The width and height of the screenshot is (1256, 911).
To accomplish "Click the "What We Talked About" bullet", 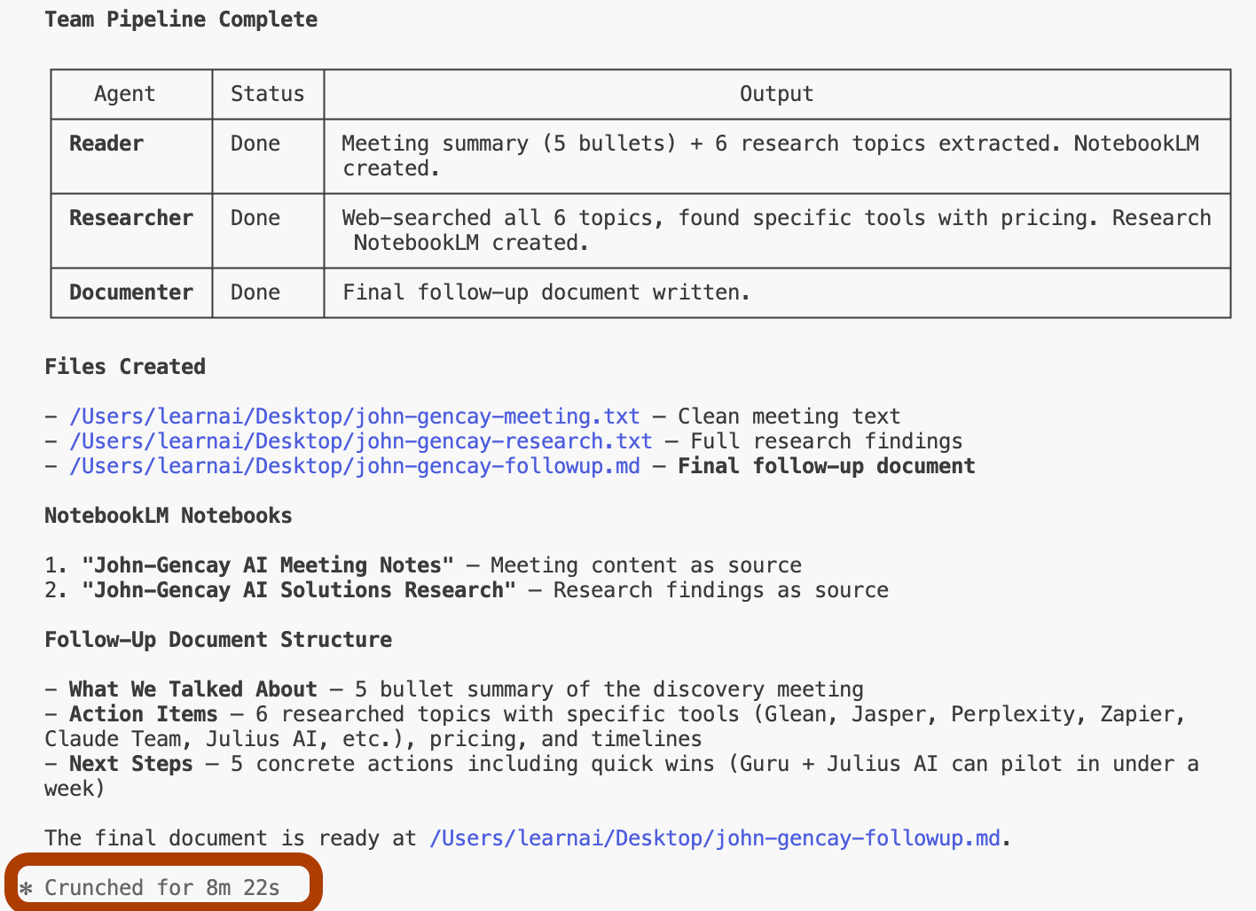I will (x=193, y=689).
